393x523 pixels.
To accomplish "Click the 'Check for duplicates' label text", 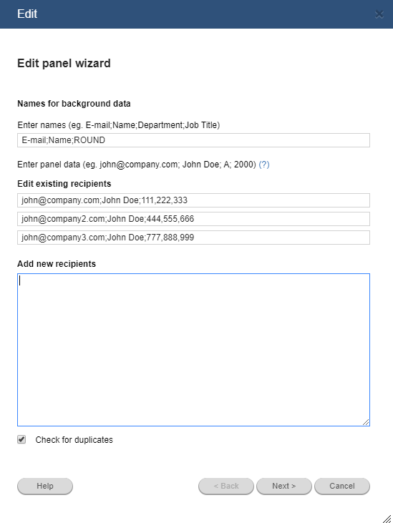I will 74,440.
